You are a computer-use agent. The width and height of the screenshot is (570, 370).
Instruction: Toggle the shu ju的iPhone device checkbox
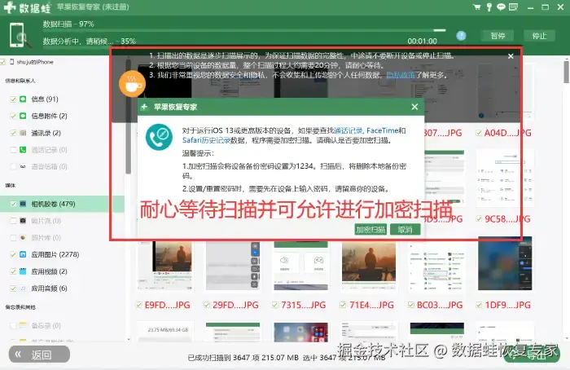pyautogui.click(x=3, y=62)
